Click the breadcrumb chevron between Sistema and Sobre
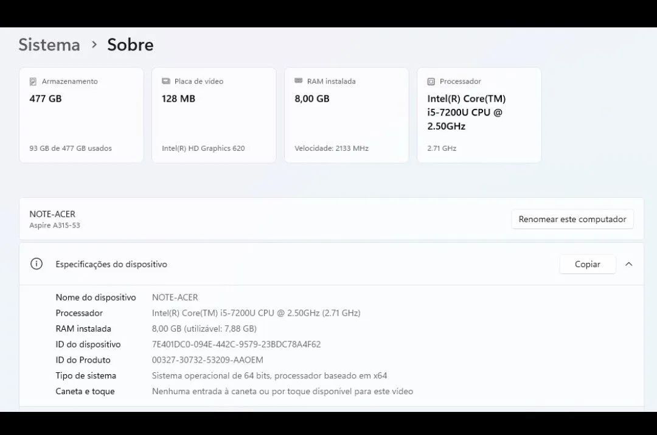 94,44
